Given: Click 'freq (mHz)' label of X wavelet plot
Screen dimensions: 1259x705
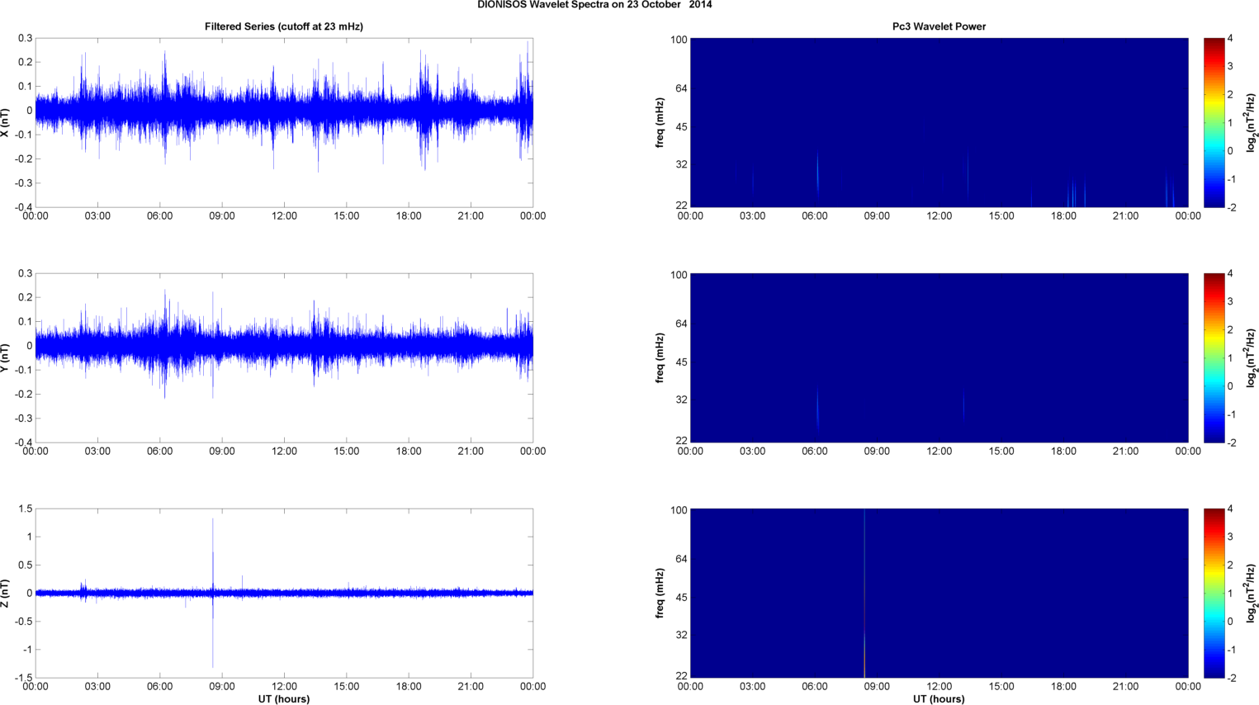Looking at the screenshot, I should (x=660, y=122).
